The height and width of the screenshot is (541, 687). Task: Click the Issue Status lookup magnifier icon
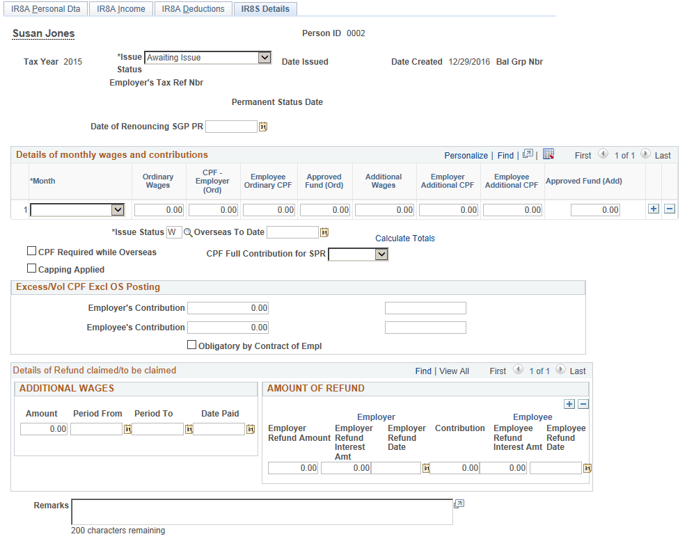pyautogui.click(x=187, y=232)
